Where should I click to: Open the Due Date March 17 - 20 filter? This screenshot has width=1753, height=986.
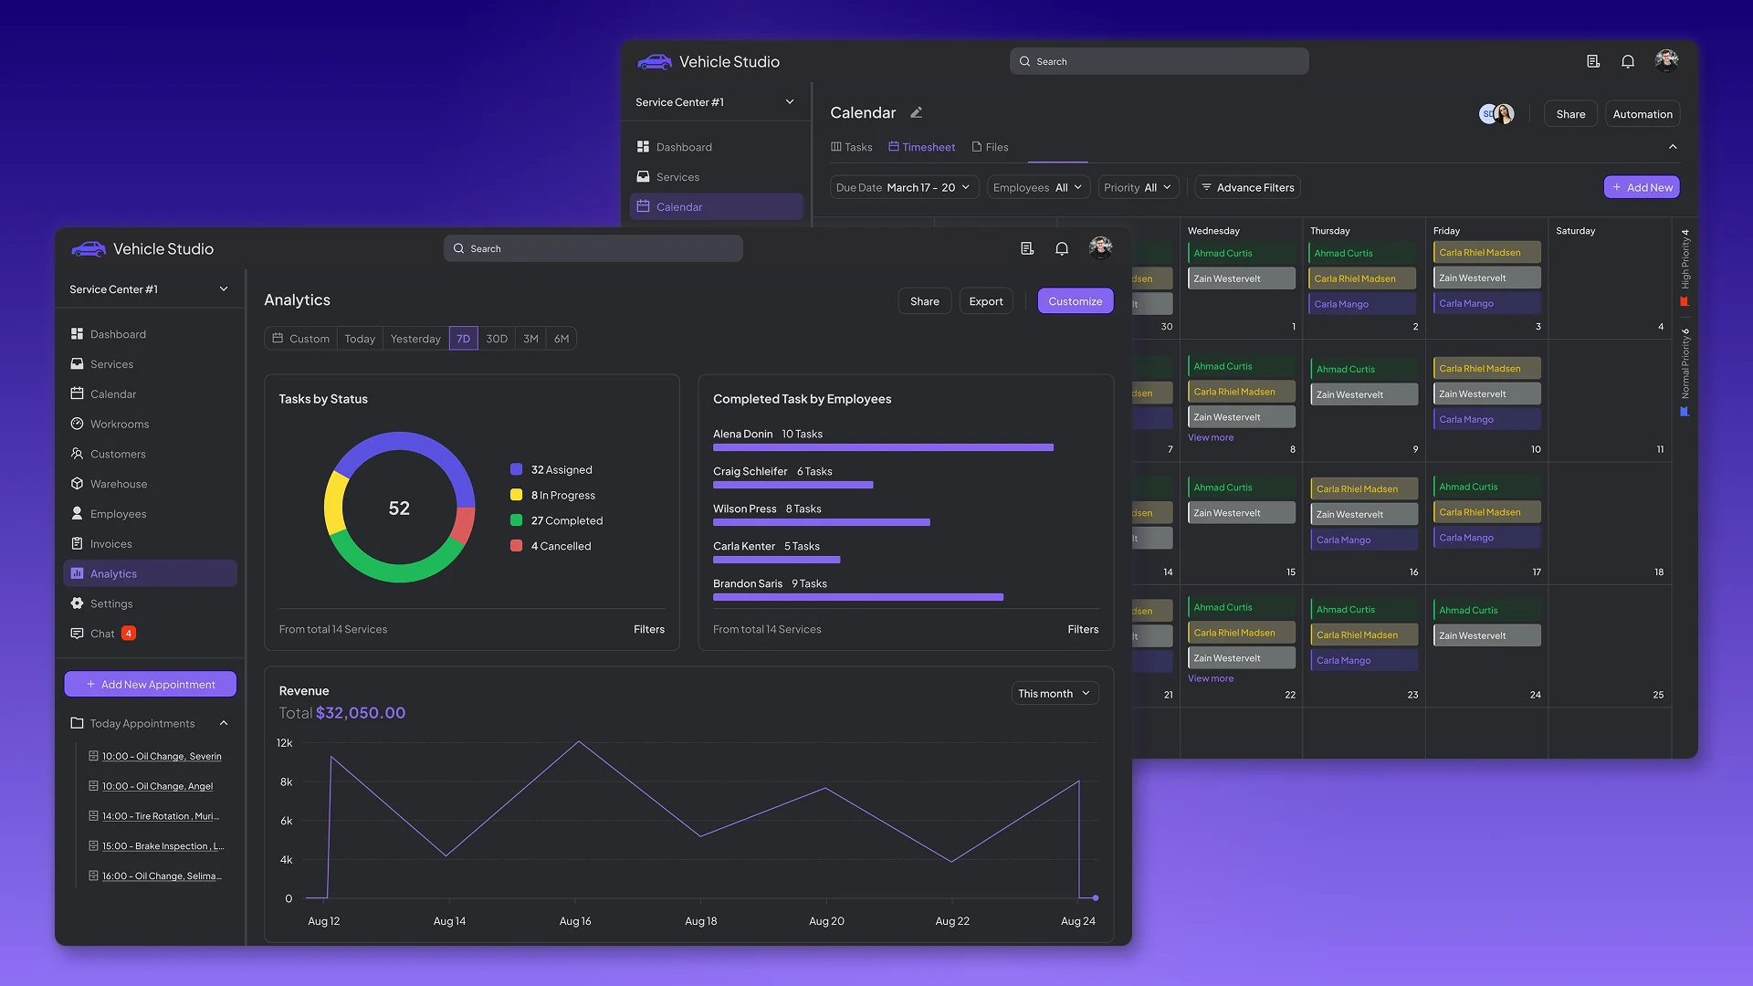coord(903,187)
